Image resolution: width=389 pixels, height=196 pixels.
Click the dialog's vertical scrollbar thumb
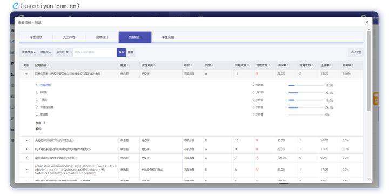(x=368, y=71)
